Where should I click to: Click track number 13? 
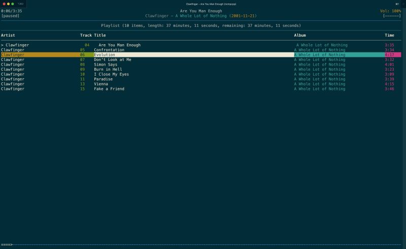click(82, 84)
